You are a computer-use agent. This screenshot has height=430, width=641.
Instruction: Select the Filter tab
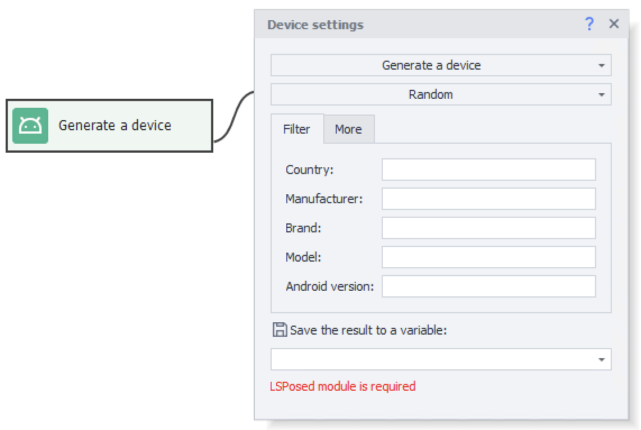click(x=297, y=129)
